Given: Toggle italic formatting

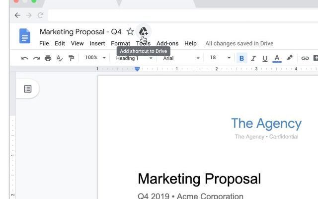Looking at the screenshot, I should click(x=253, y=58).
